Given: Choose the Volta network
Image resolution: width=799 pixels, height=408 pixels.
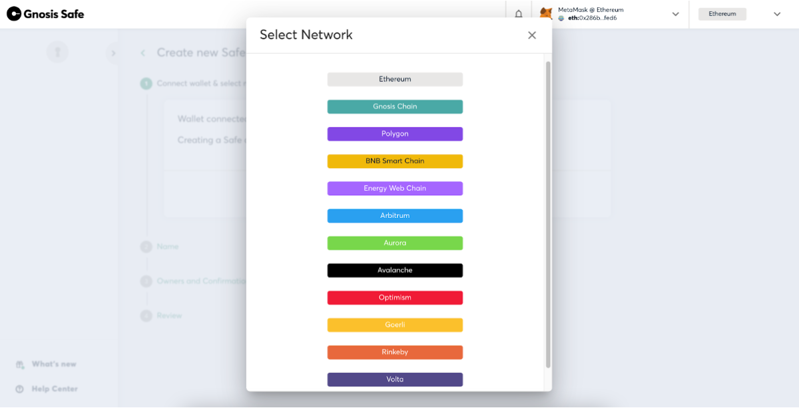Looking at the screenshot, I should (395, 379).
